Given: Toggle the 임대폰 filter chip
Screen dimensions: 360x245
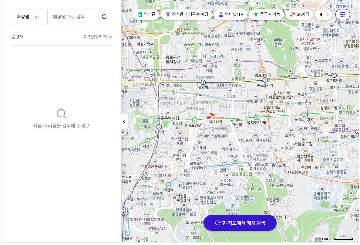Looking at the screenshot, I should (x=146, y=14).
